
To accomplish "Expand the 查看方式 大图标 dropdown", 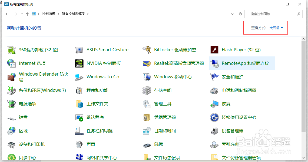I will click(276, 28).
